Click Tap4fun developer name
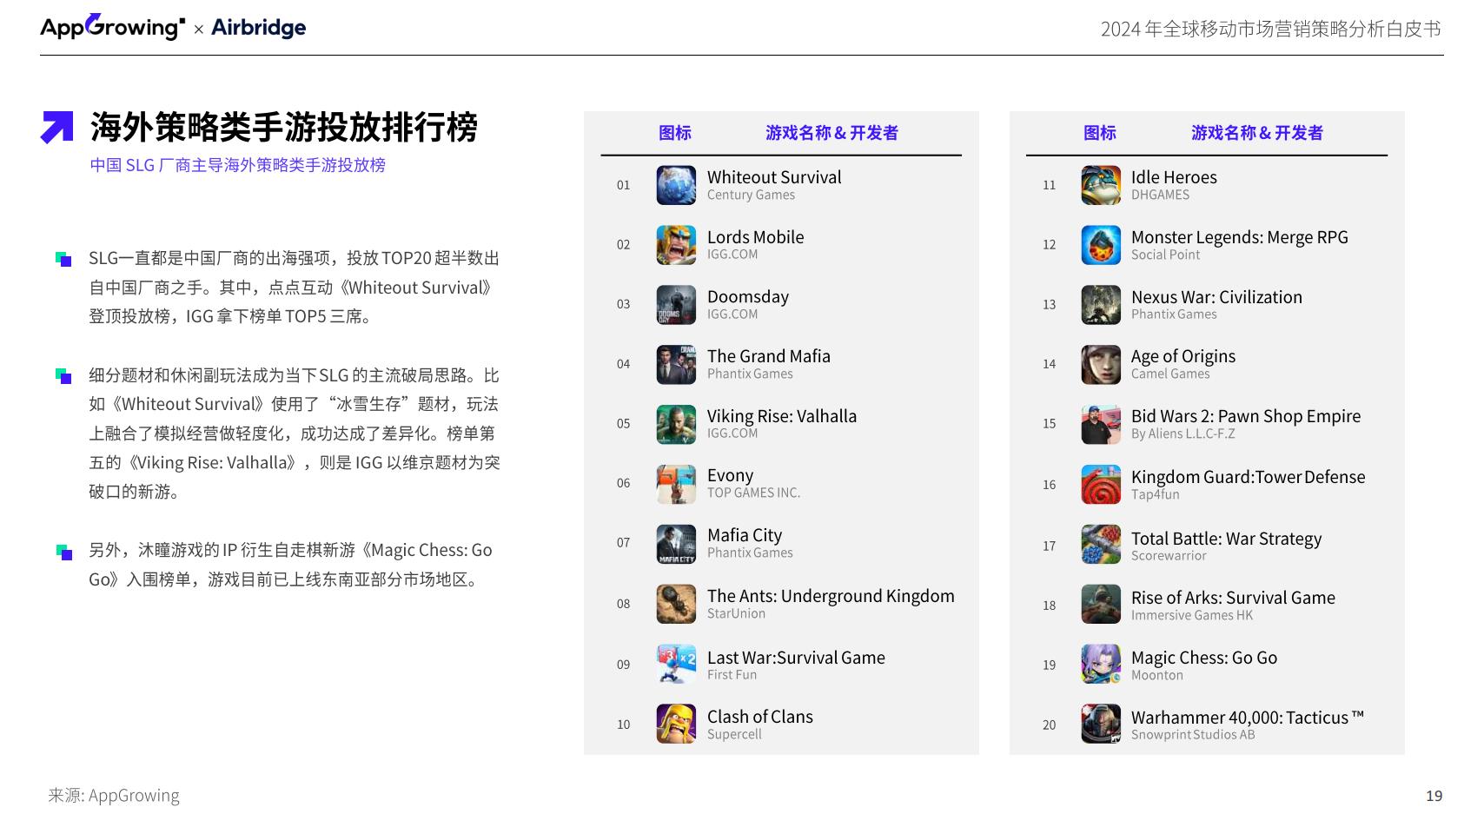 tap(1155, 494)
